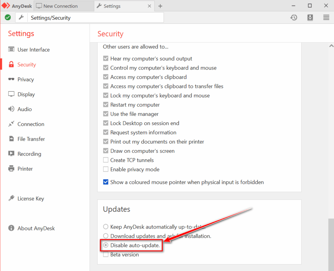Viewport: 334px width, 271px height.
Task: Switch to the New Connection tab
Action: pyautogui.click(x=60, y=6)
